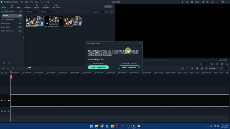230x129 pixels.
Task: Open the Help menu
Action: 48,2
